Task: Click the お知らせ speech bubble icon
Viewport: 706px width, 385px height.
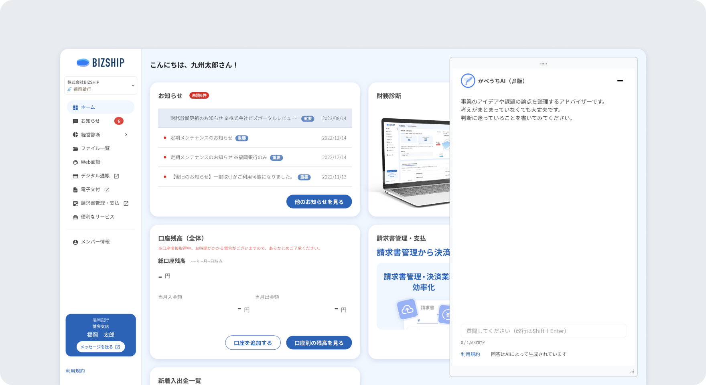Action: click(x=75, y=121)
